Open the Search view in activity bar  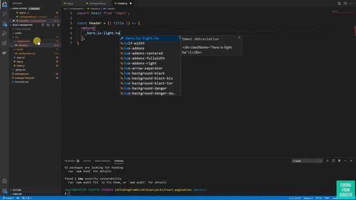pos(4,14)
